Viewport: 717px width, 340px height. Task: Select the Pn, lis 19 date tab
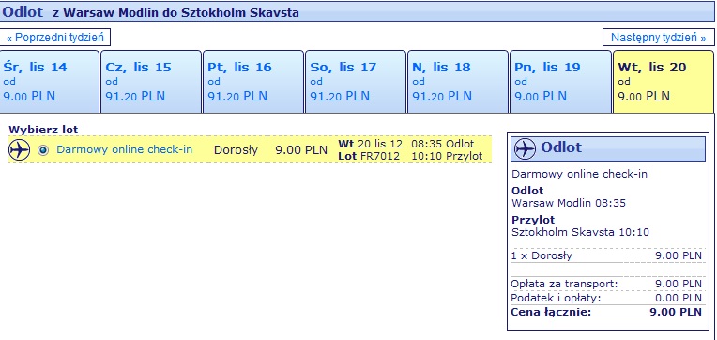560,82
